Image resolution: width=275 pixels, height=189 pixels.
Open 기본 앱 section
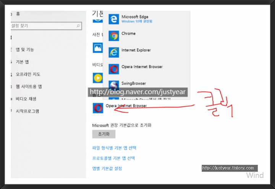pos(22,62)
